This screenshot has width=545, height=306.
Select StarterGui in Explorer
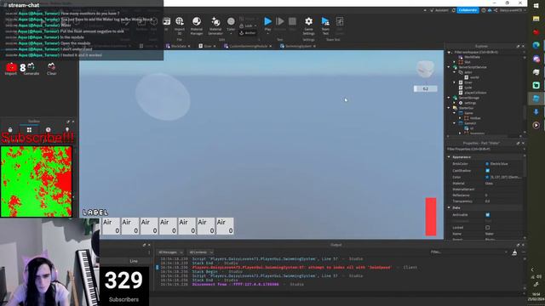(x=466, y=108)
